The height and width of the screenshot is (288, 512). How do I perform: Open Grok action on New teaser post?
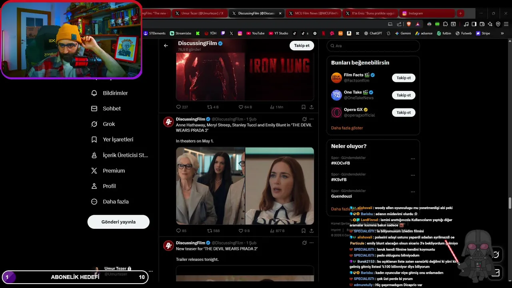point(304,243)
